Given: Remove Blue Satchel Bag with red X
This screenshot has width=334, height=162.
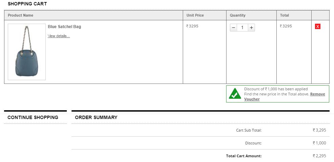Looking at the screenshot, I should (318, 27).
